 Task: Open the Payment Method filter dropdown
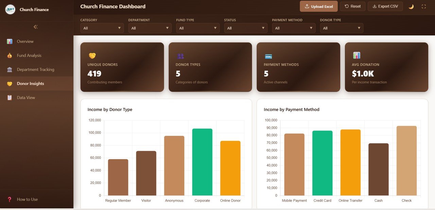pos(293,28)
